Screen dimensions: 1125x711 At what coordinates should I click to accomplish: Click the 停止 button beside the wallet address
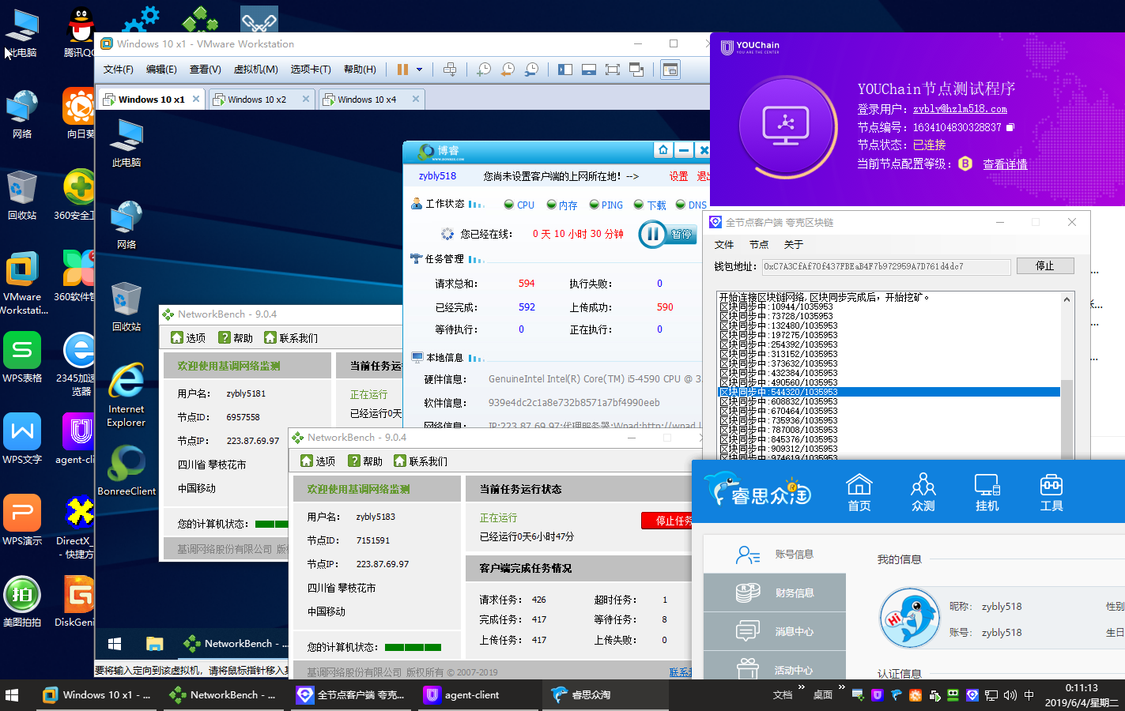(1045, 266)
